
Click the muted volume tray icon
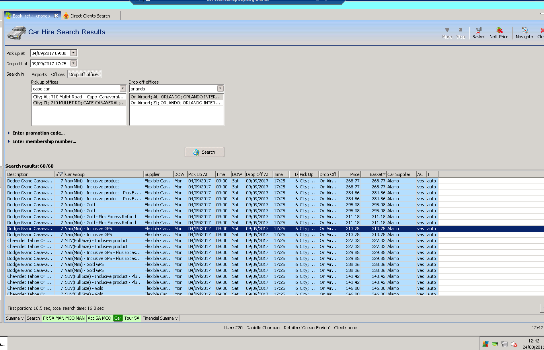pos(514,344)
